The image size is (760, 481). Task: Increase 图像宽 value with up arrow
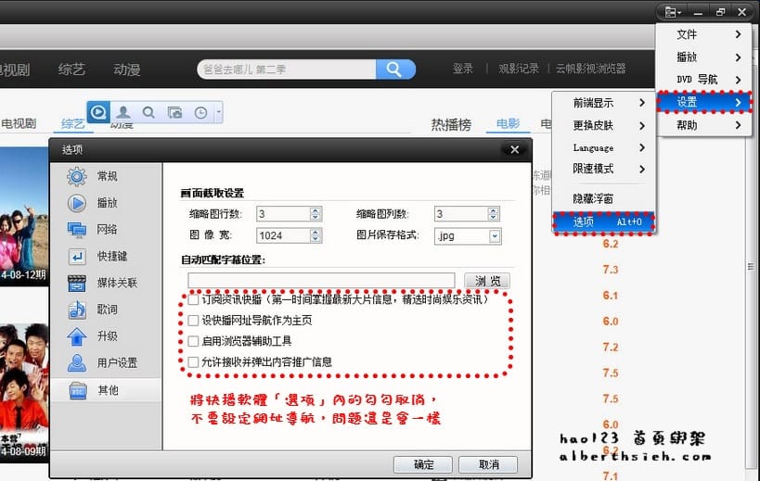tap(316, 233)
